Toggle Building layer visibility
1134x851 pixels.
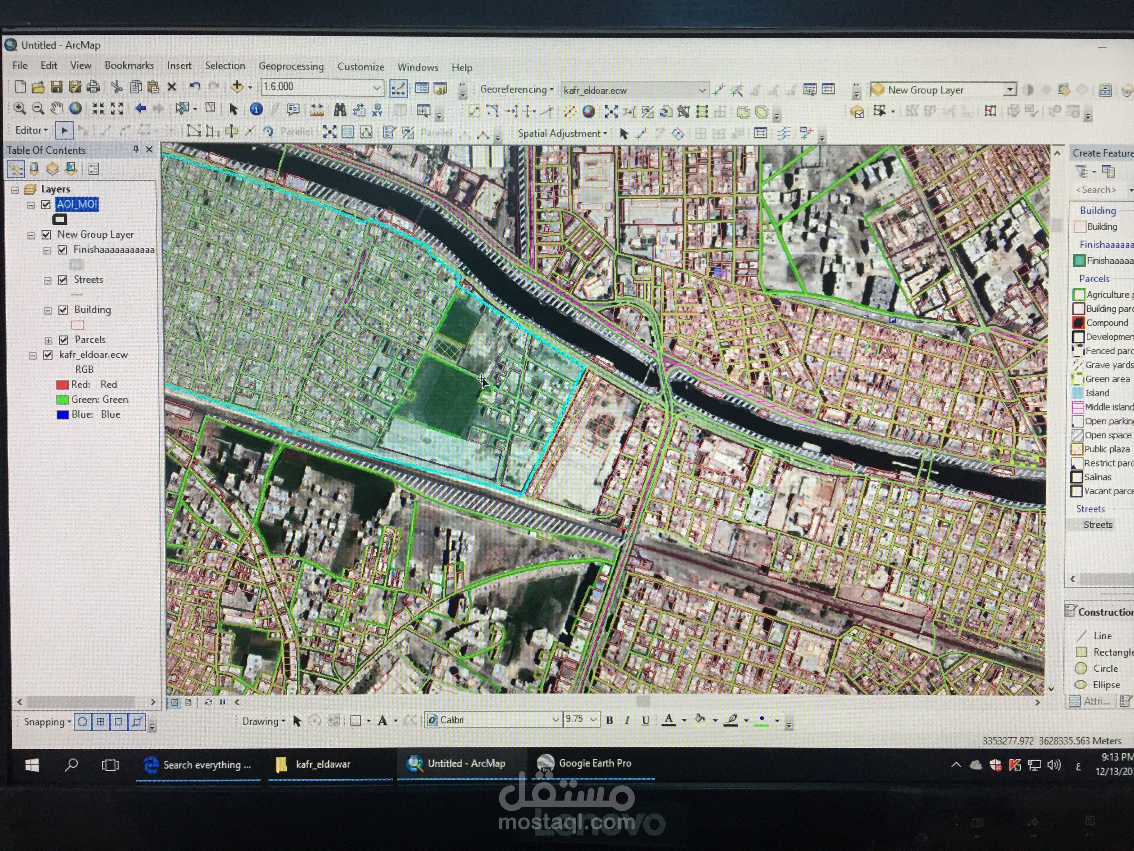(x=63, y=310)
